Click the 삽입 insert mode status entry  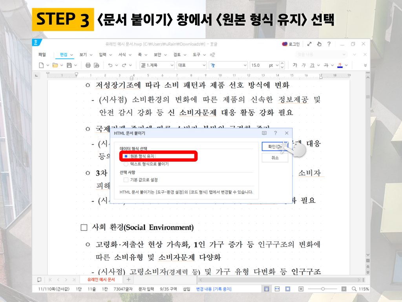pos(186,289)
